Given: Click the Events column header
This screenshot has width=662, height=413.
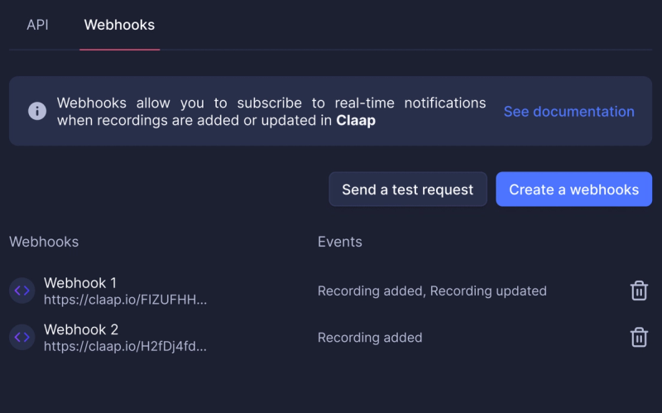Looking at the screenshot, I should click(x=340, y=242).
